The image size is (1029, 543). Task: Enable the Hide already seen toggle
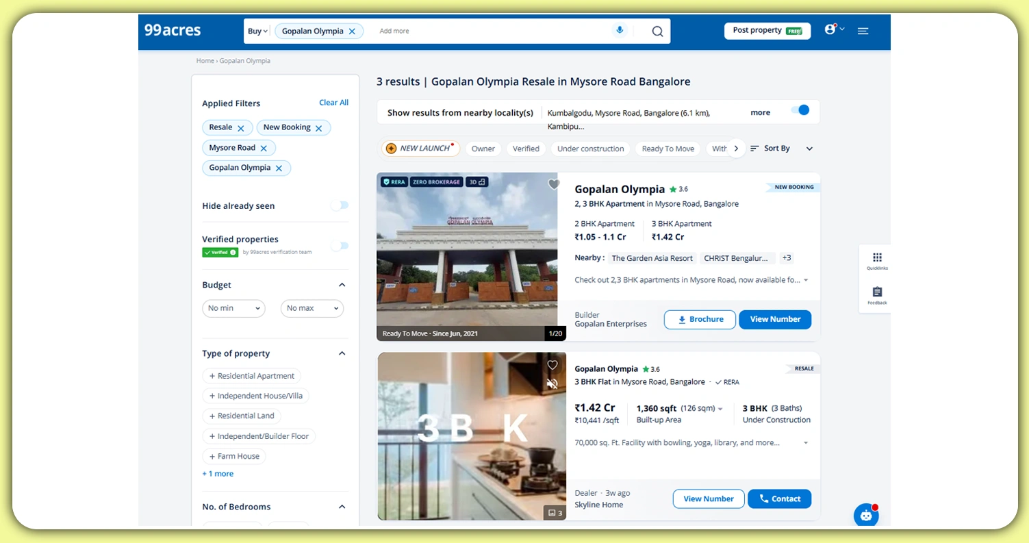point(339,205)
